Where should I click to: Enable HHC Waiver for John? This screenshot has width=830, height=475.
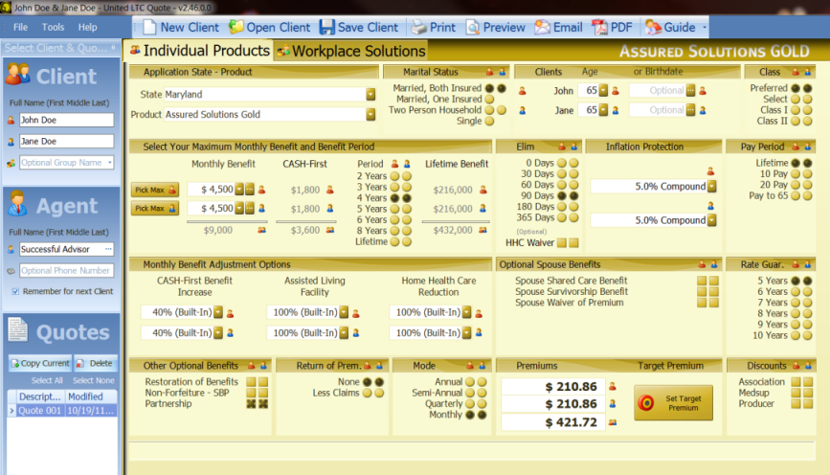pyautogui.click(x=562, y=242)
